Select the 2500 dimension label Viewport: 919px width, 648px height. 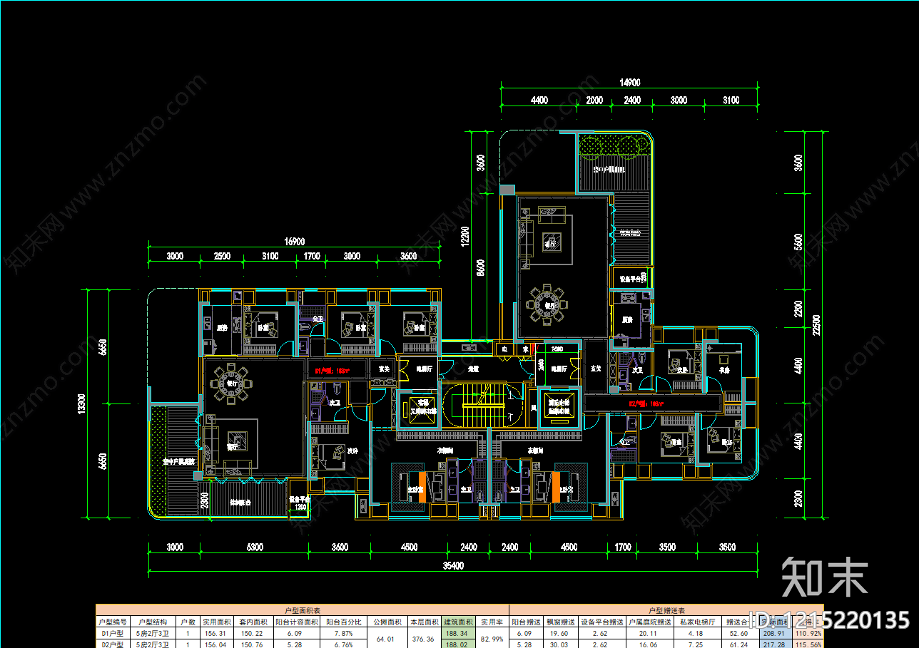222,256
